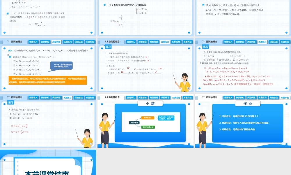Click the 小结 title banner
The image size is (291, 175).
click(x=150, y=103)
